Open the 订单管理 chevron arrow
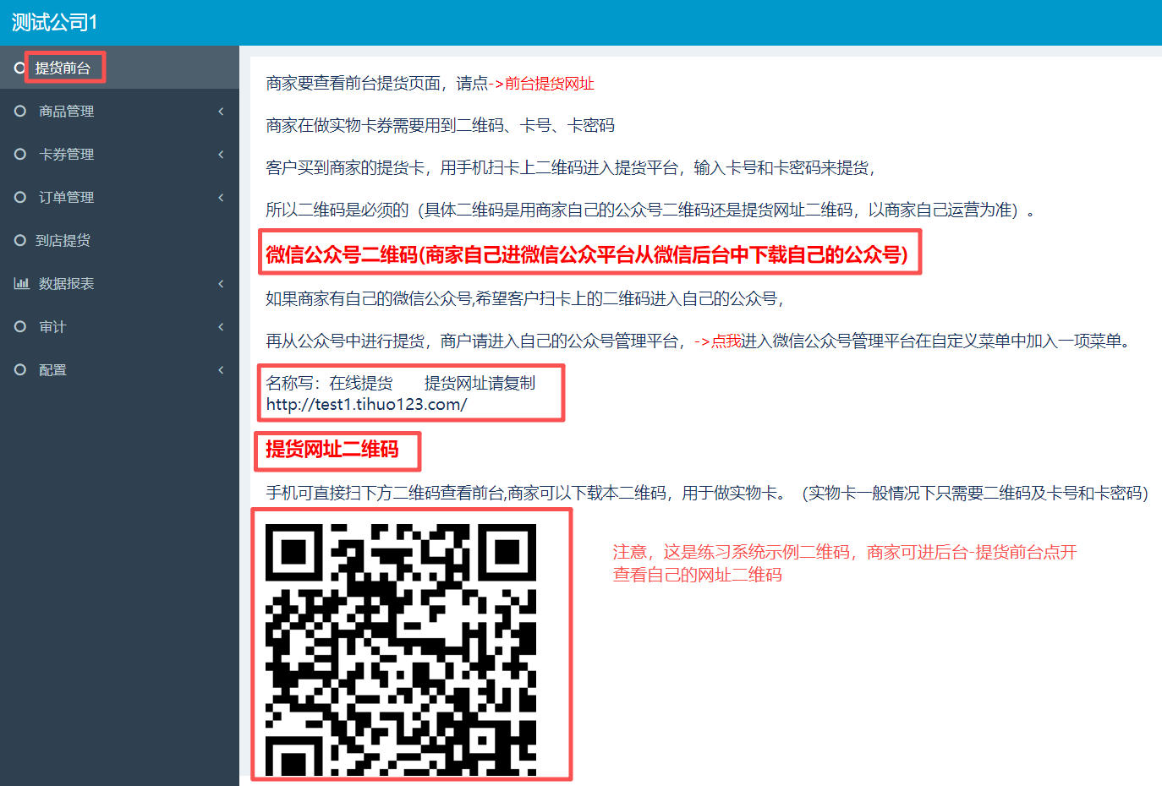The image size is (1162, 786). tap(221, 197)
